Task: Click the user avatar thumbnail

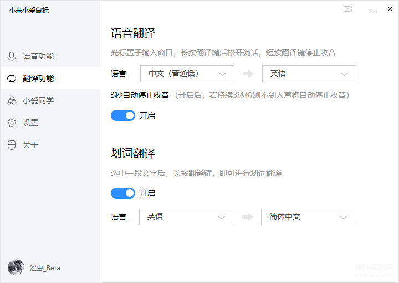Action: click(x=16, y=267)
